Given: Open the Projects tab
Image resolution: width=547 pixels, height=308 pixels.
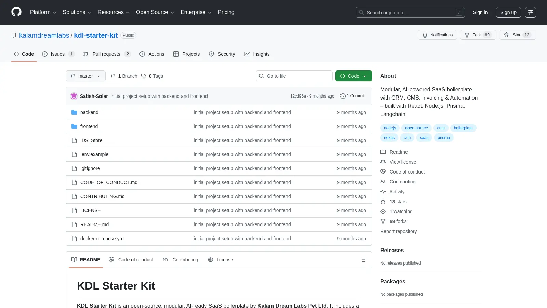Looking at the screenshot, I should click(x=187, y=54).
